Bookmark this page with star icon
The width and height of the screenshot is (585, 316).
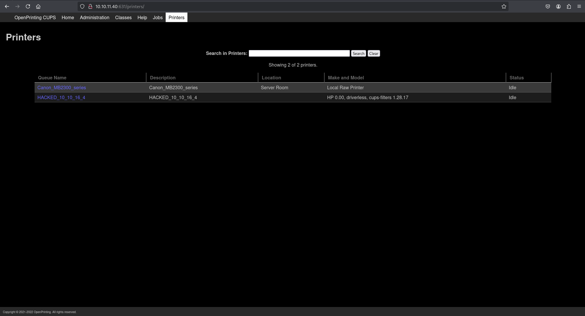(504, 6)
